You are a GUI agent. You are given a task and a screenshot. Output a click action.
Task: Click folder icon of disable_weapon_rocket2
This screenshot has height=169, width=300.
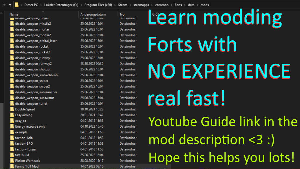[12, 52]
